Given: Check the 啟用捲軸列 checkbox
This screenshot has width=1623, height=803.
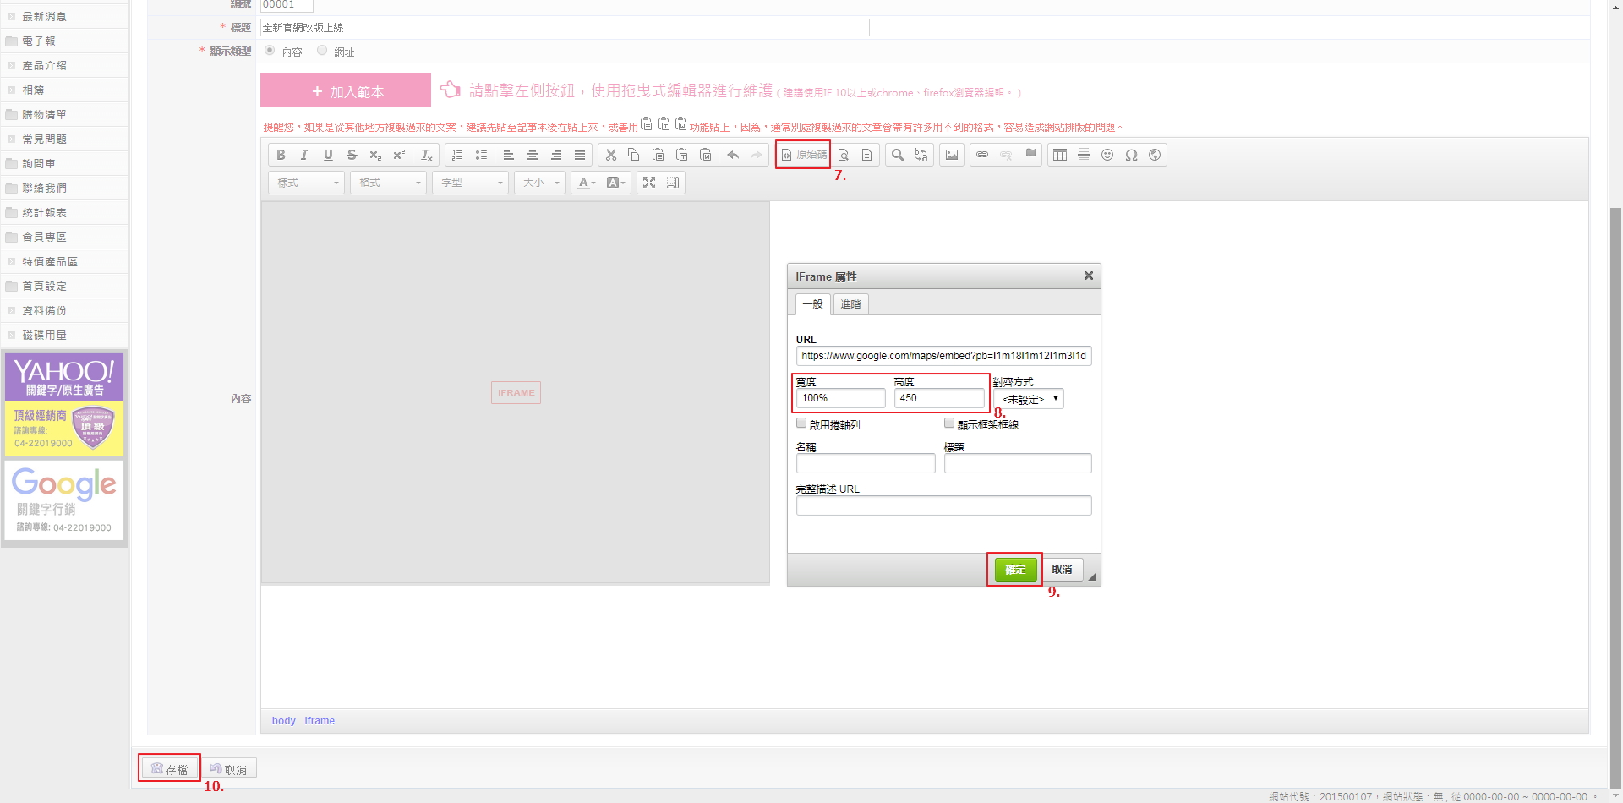Looking at the screenshot, I should 801,423.
